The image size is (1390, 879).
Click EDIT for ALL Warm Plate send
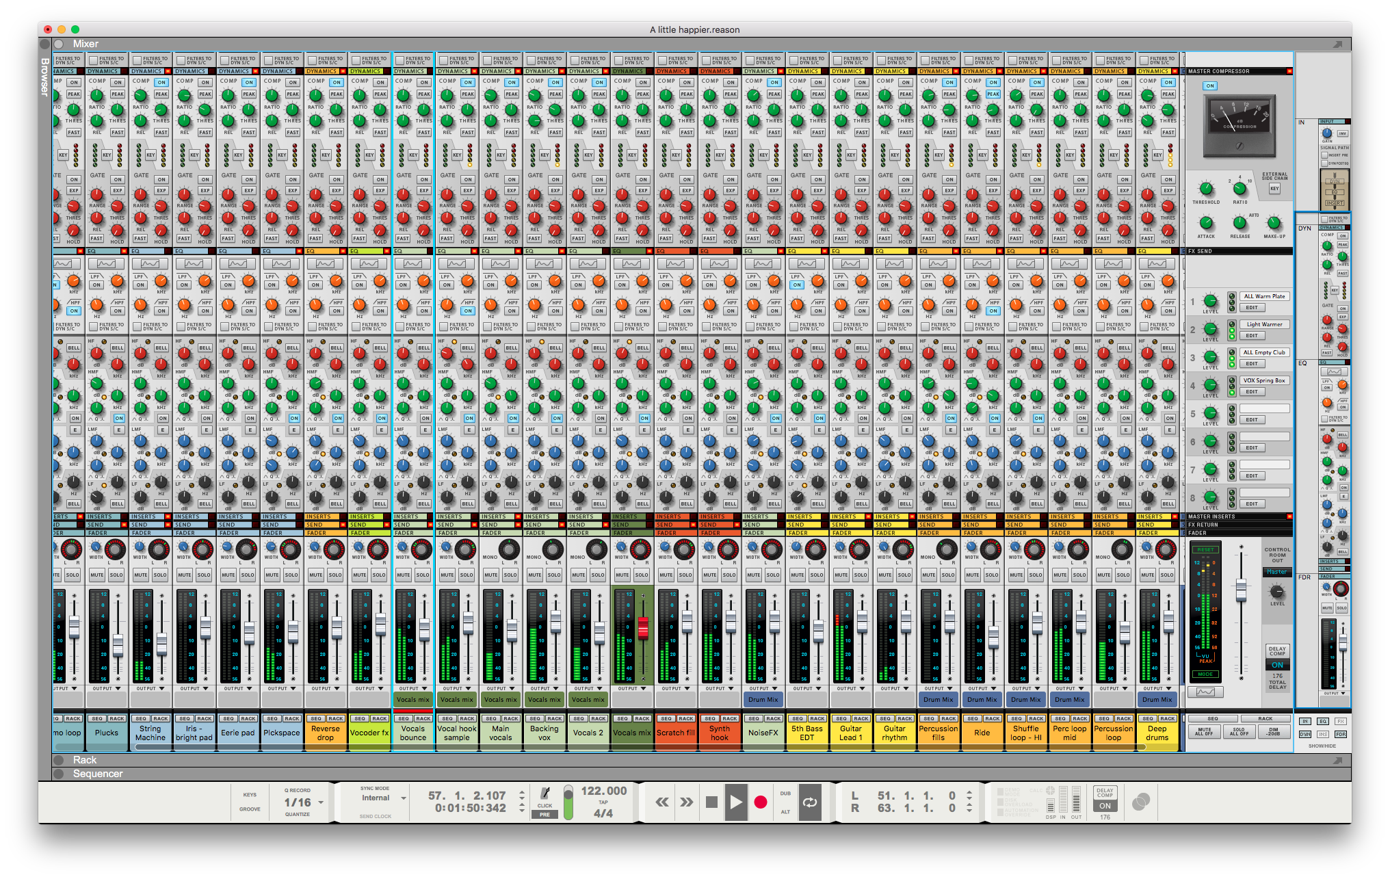click(1252, 308)
